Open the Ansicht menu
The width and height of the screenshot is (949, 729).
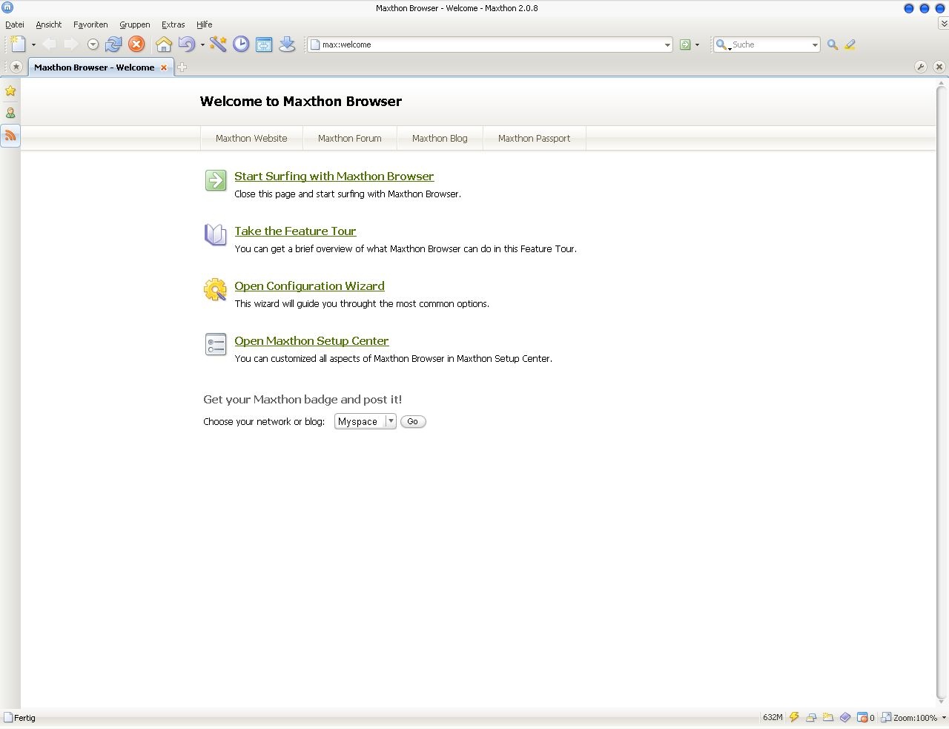click(x=49, y=24)
